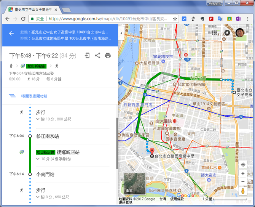Collapse the side panel with the arrow
Screen dimensions: 255x207
[x=121, y=33]
